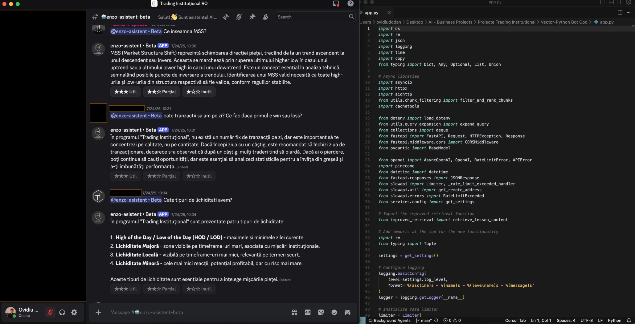Open the Threads icon in Discord header
635x324 pixels.
226,17
